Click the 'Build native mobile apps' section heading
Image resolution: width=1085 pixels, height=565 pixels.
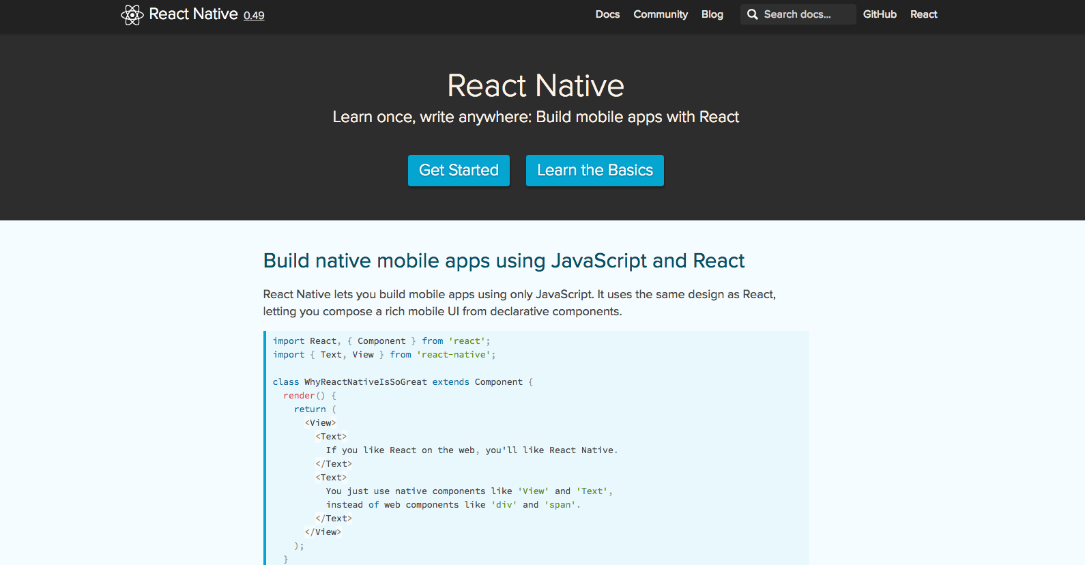(x=504, y=261)
